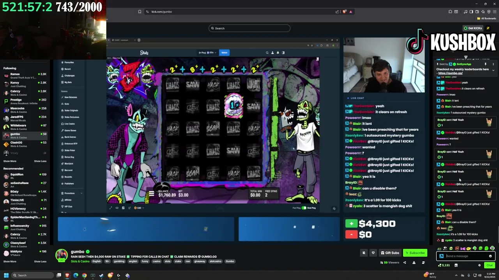Toggle stream notifications bell
The width and height of the screenshot is (499, 280).
[x=364, y=253]
